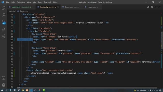Click the VS Code taskbar icon
This screenshot has height=92, width=163.
click(31, 90)
